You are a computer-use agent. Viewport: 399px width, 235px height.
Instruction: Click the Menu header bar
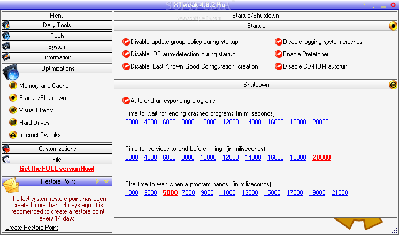[x=57, y=16]
